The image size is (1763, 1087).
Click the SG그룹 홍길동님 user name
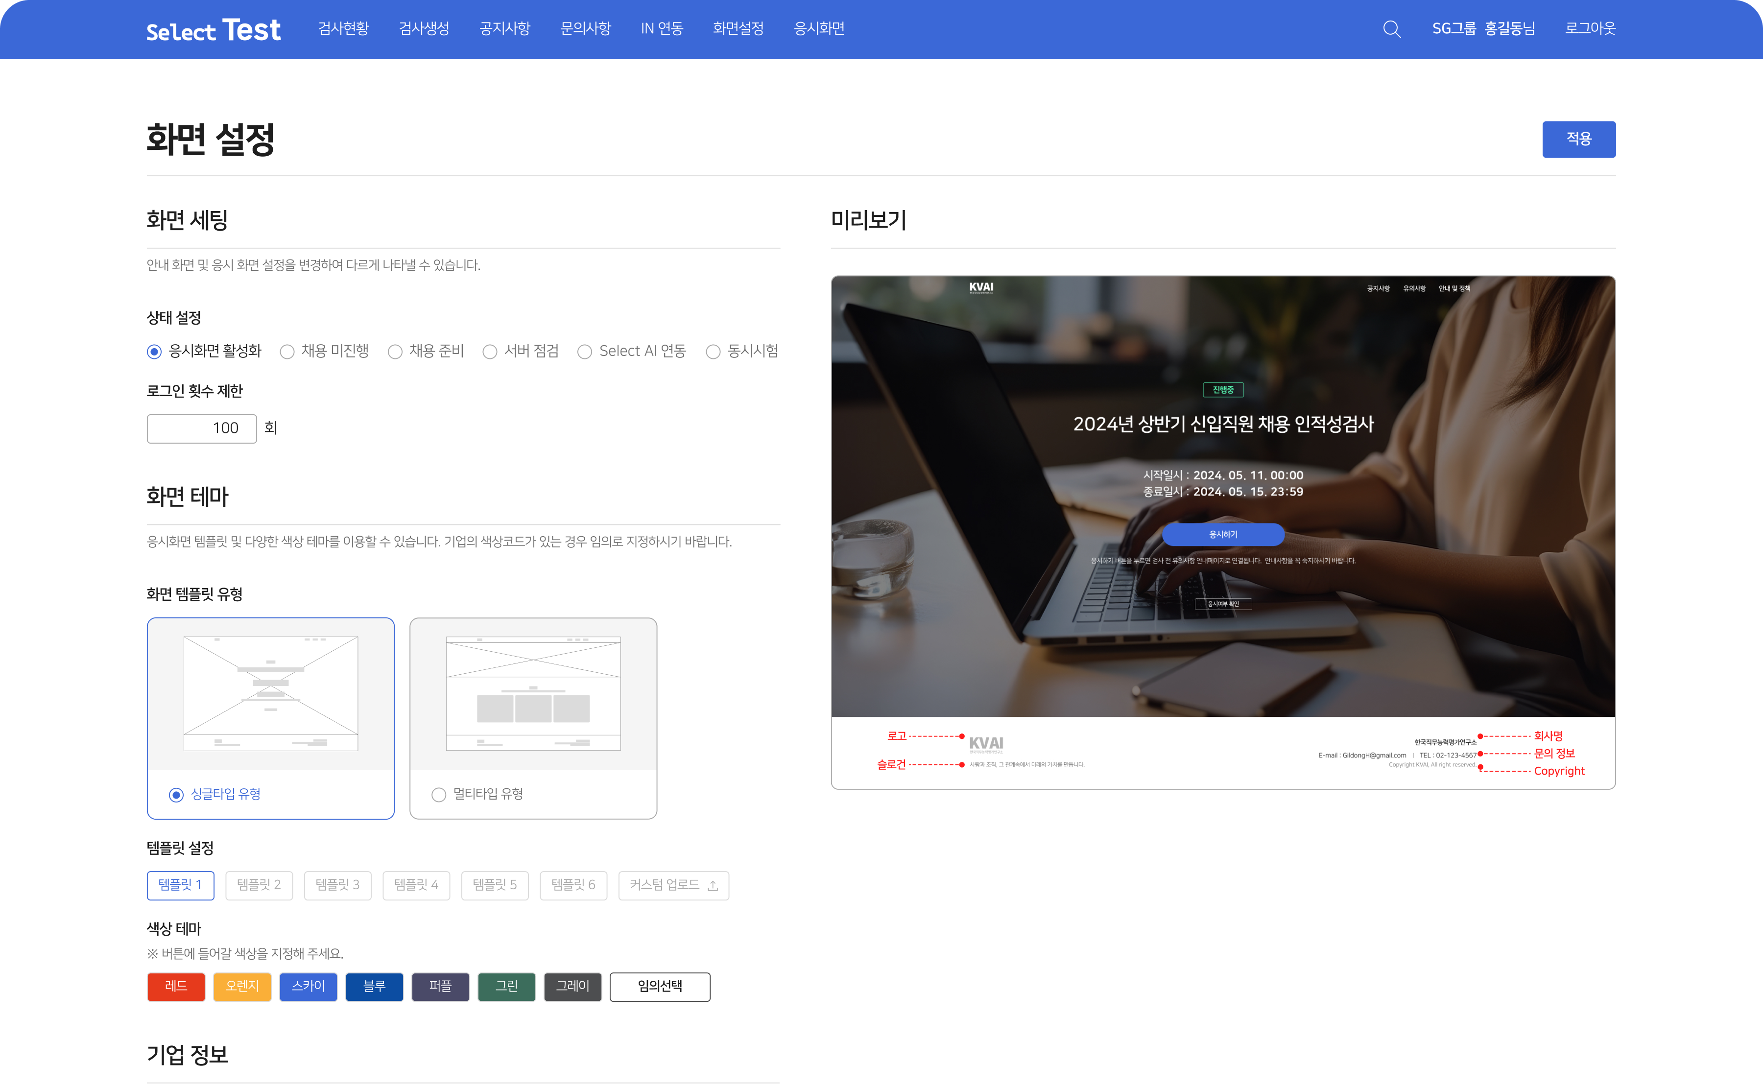1483,29
